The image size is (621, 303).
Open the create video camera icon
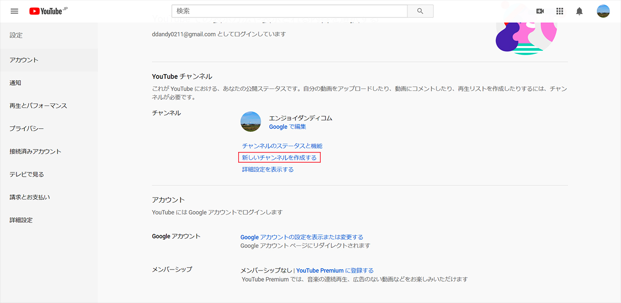(540, 11)
